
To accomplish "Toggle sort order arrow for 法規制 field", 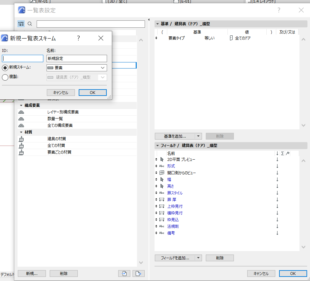I will coord(277,226).
